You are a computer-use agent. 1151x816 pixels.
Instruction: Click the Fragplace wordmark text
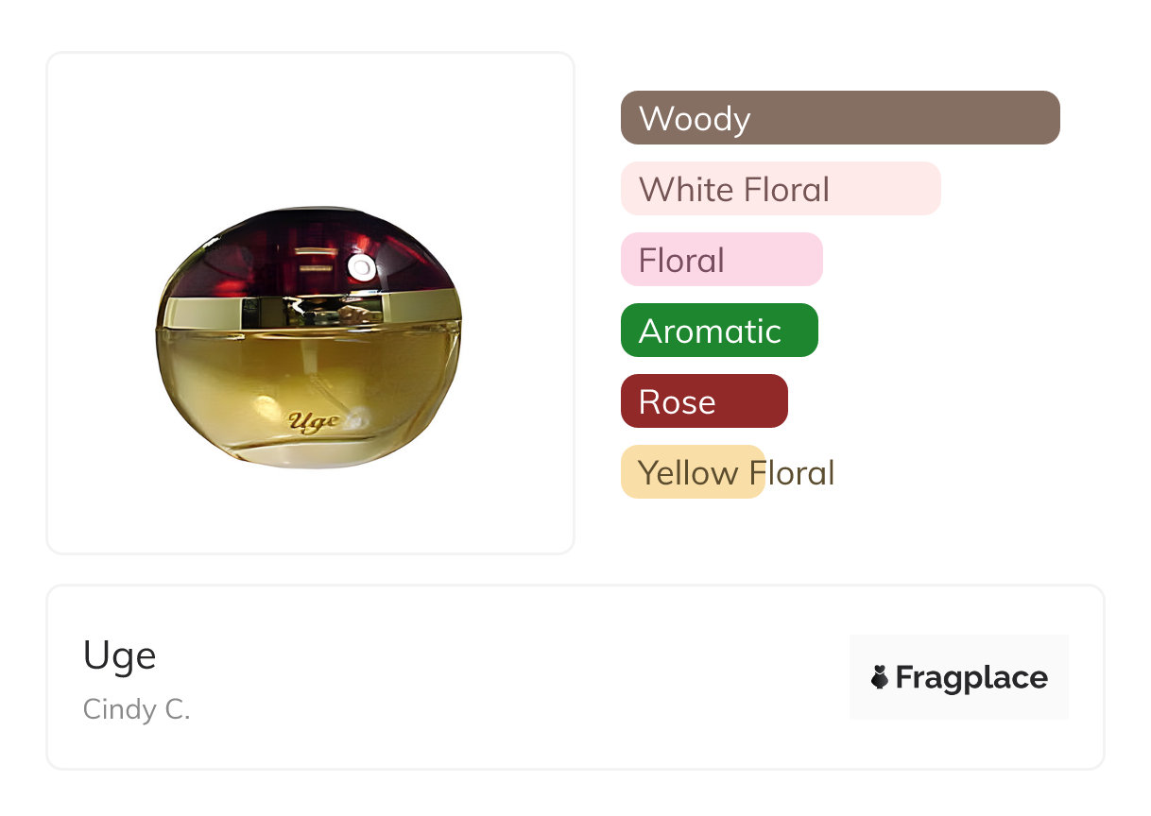coord(971,677)
